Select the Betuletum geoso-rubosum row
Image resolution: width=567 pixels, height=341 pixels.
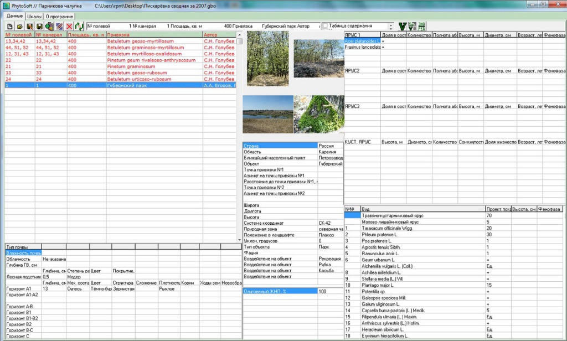(x=120, y=73)
